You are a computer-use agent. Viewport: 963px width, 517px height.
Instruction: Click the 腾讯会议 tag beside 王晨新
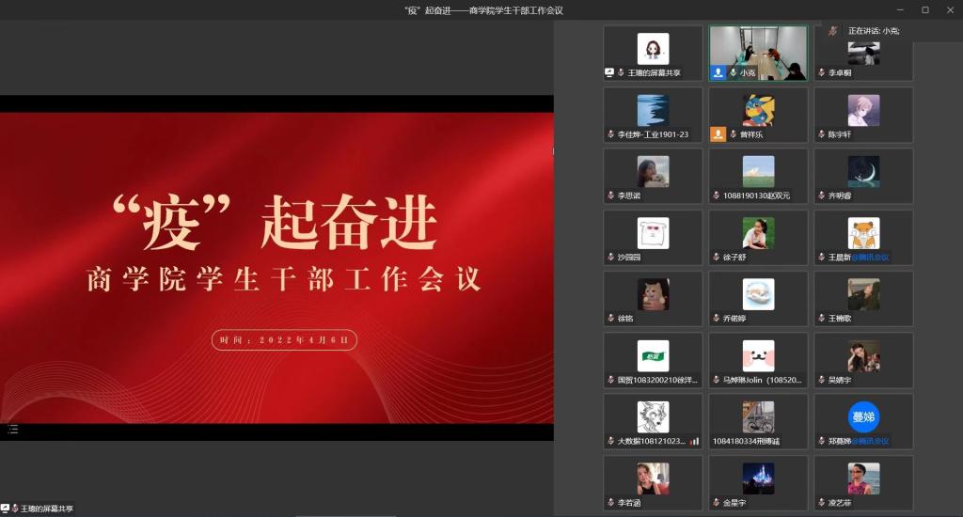click(871, 257)
